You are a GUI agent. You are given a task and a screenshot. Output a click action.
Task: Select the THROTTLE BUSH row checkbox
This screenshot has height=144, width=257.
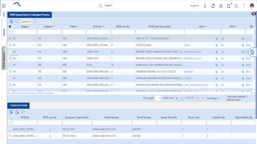(10, 45)
